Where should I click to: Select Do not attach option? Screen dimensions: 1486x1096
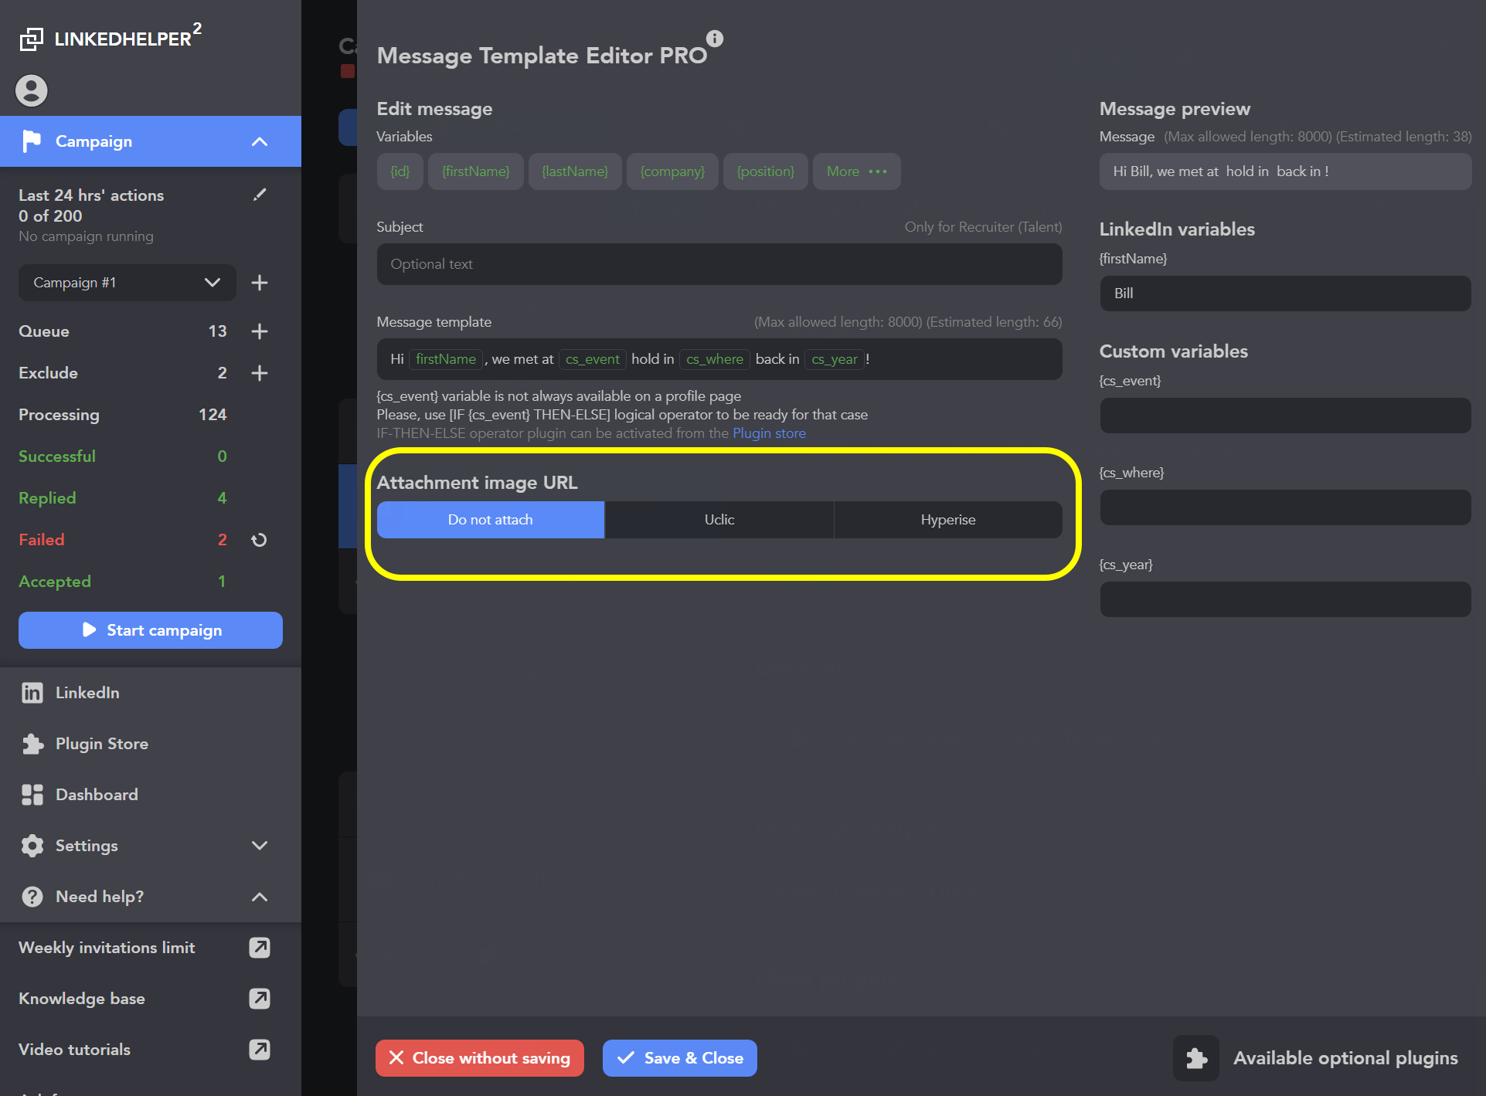(491, 520)
